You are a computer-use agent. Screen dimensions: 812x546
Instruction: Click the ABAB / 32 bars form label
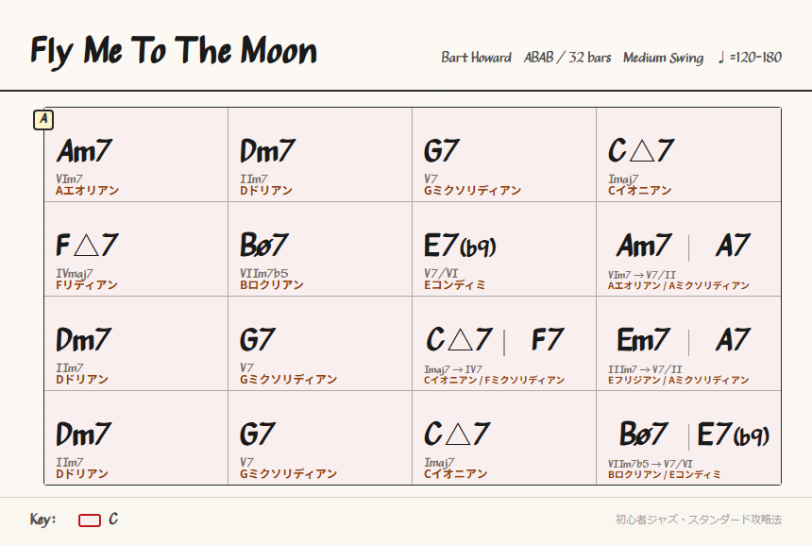pyautogui.click(x=567, y=58)
